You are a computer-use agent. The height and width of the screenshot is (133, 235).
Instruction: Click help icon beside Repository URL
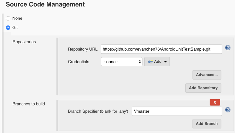point(228,48)
